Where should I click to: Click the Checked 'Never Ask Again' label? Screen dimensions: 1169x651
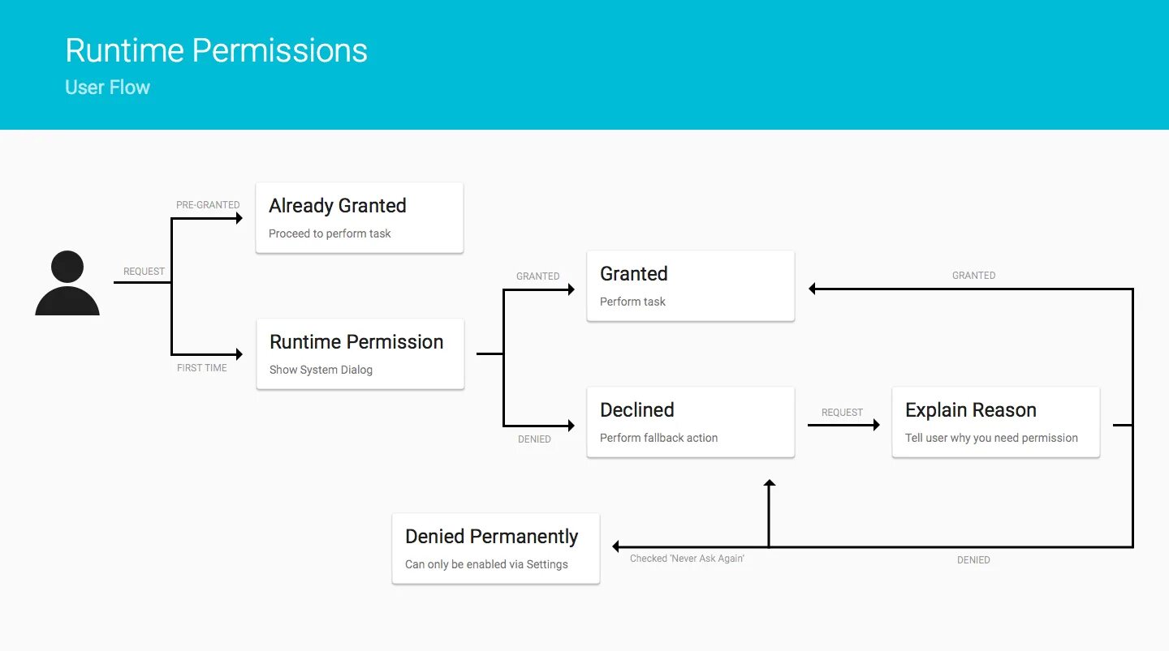687,559
